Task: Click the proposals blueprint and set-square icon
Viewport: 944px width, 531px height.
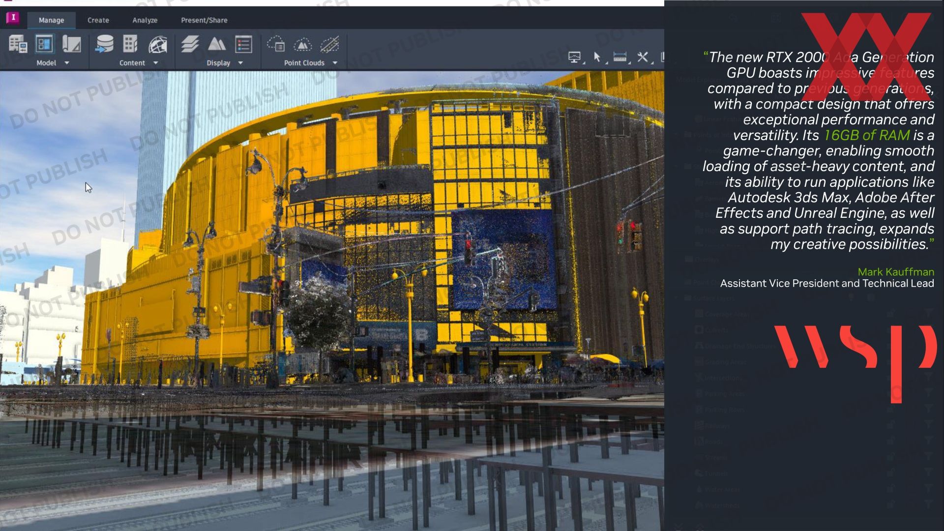Action: [71, 44]
